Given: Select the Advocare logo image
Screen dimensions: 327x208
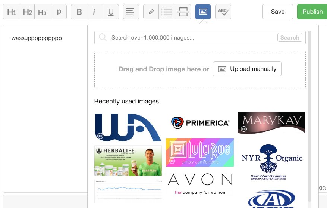Looking at the screenshot, I should click(271, 199).
